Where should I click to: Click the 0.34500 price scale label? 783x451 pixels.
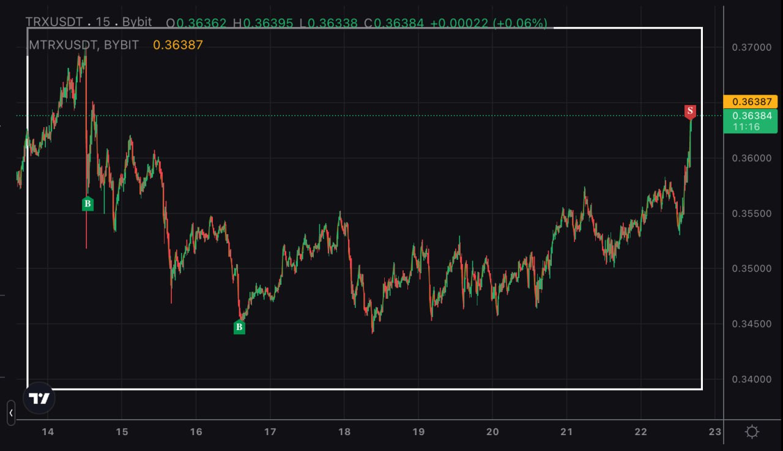(751, 323)
